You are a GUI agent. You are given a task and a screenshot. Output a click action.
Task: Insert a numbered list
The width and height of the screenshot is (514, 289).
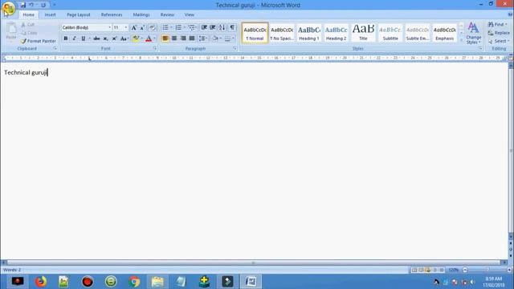pyautogui.click(x=178, y=27)
